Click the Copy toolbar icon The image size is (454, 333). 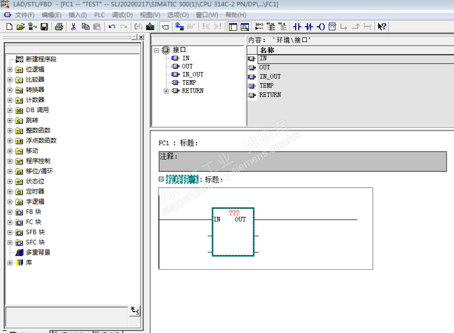tap(86, 27)
